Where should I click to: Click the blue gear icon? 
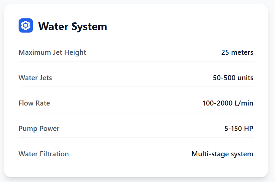tap(26, 26)
